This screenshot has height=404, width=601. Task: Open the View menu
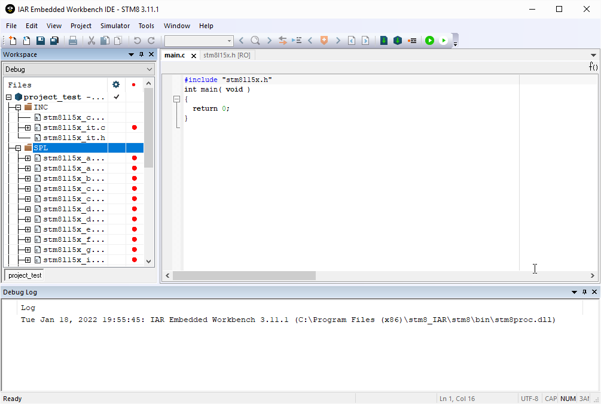[54, 26]
